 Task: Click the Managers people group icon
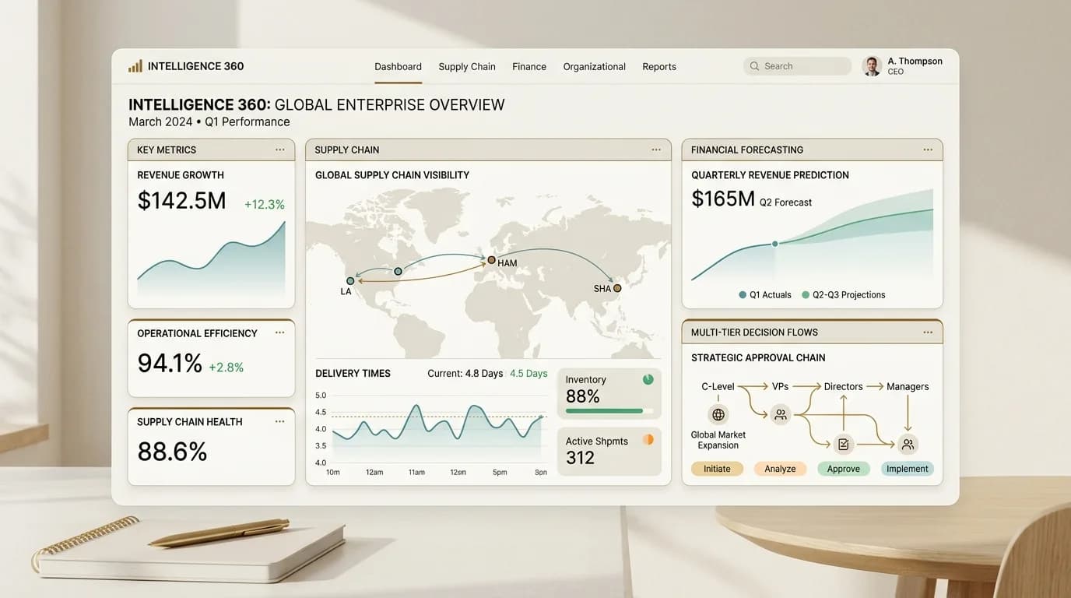tap(907, 445)
